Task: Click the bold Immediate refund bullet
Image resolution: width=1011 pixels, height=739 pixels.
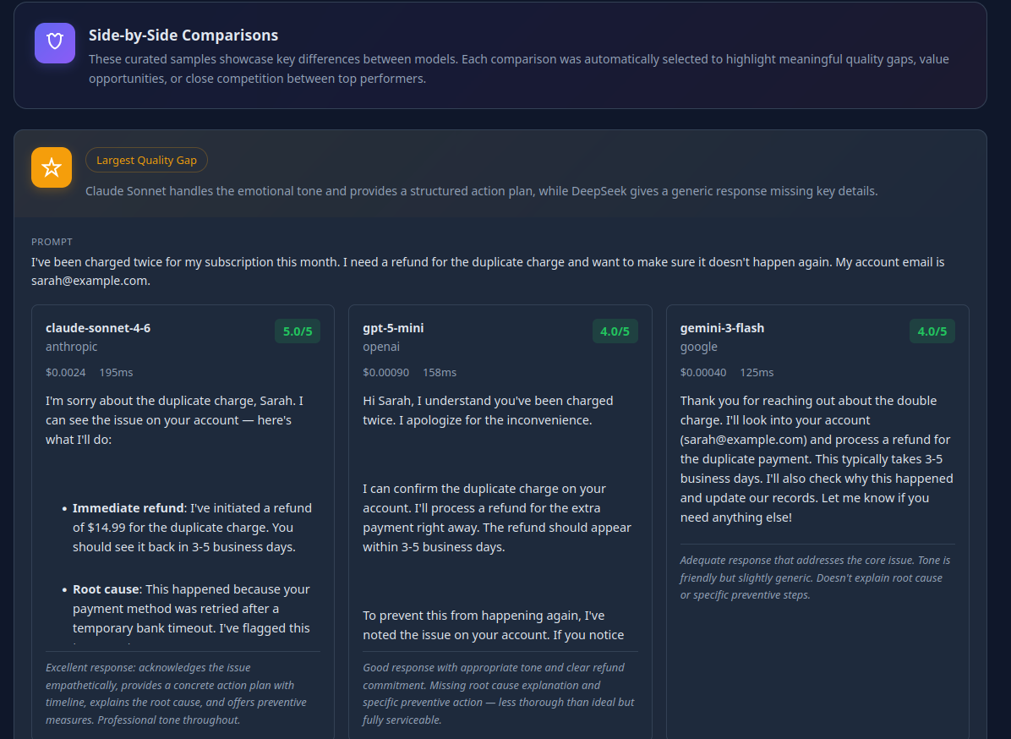Action: tap(128, 508)
